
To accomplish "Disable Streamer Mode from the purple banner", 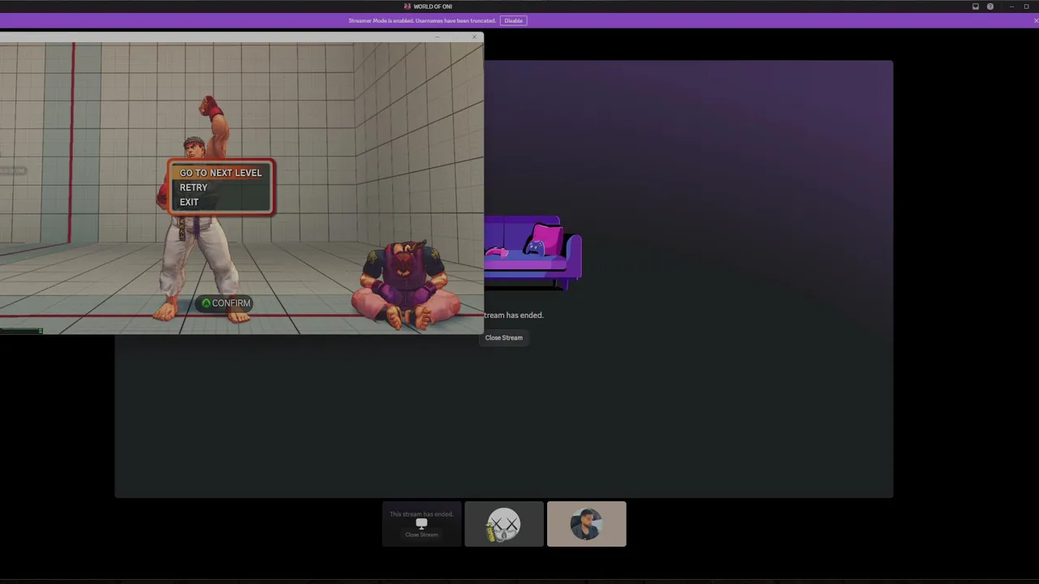I will 514,20.
